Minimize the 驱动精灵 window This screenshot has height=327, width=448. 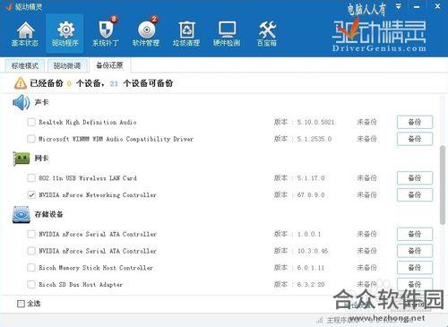(417, 6)
